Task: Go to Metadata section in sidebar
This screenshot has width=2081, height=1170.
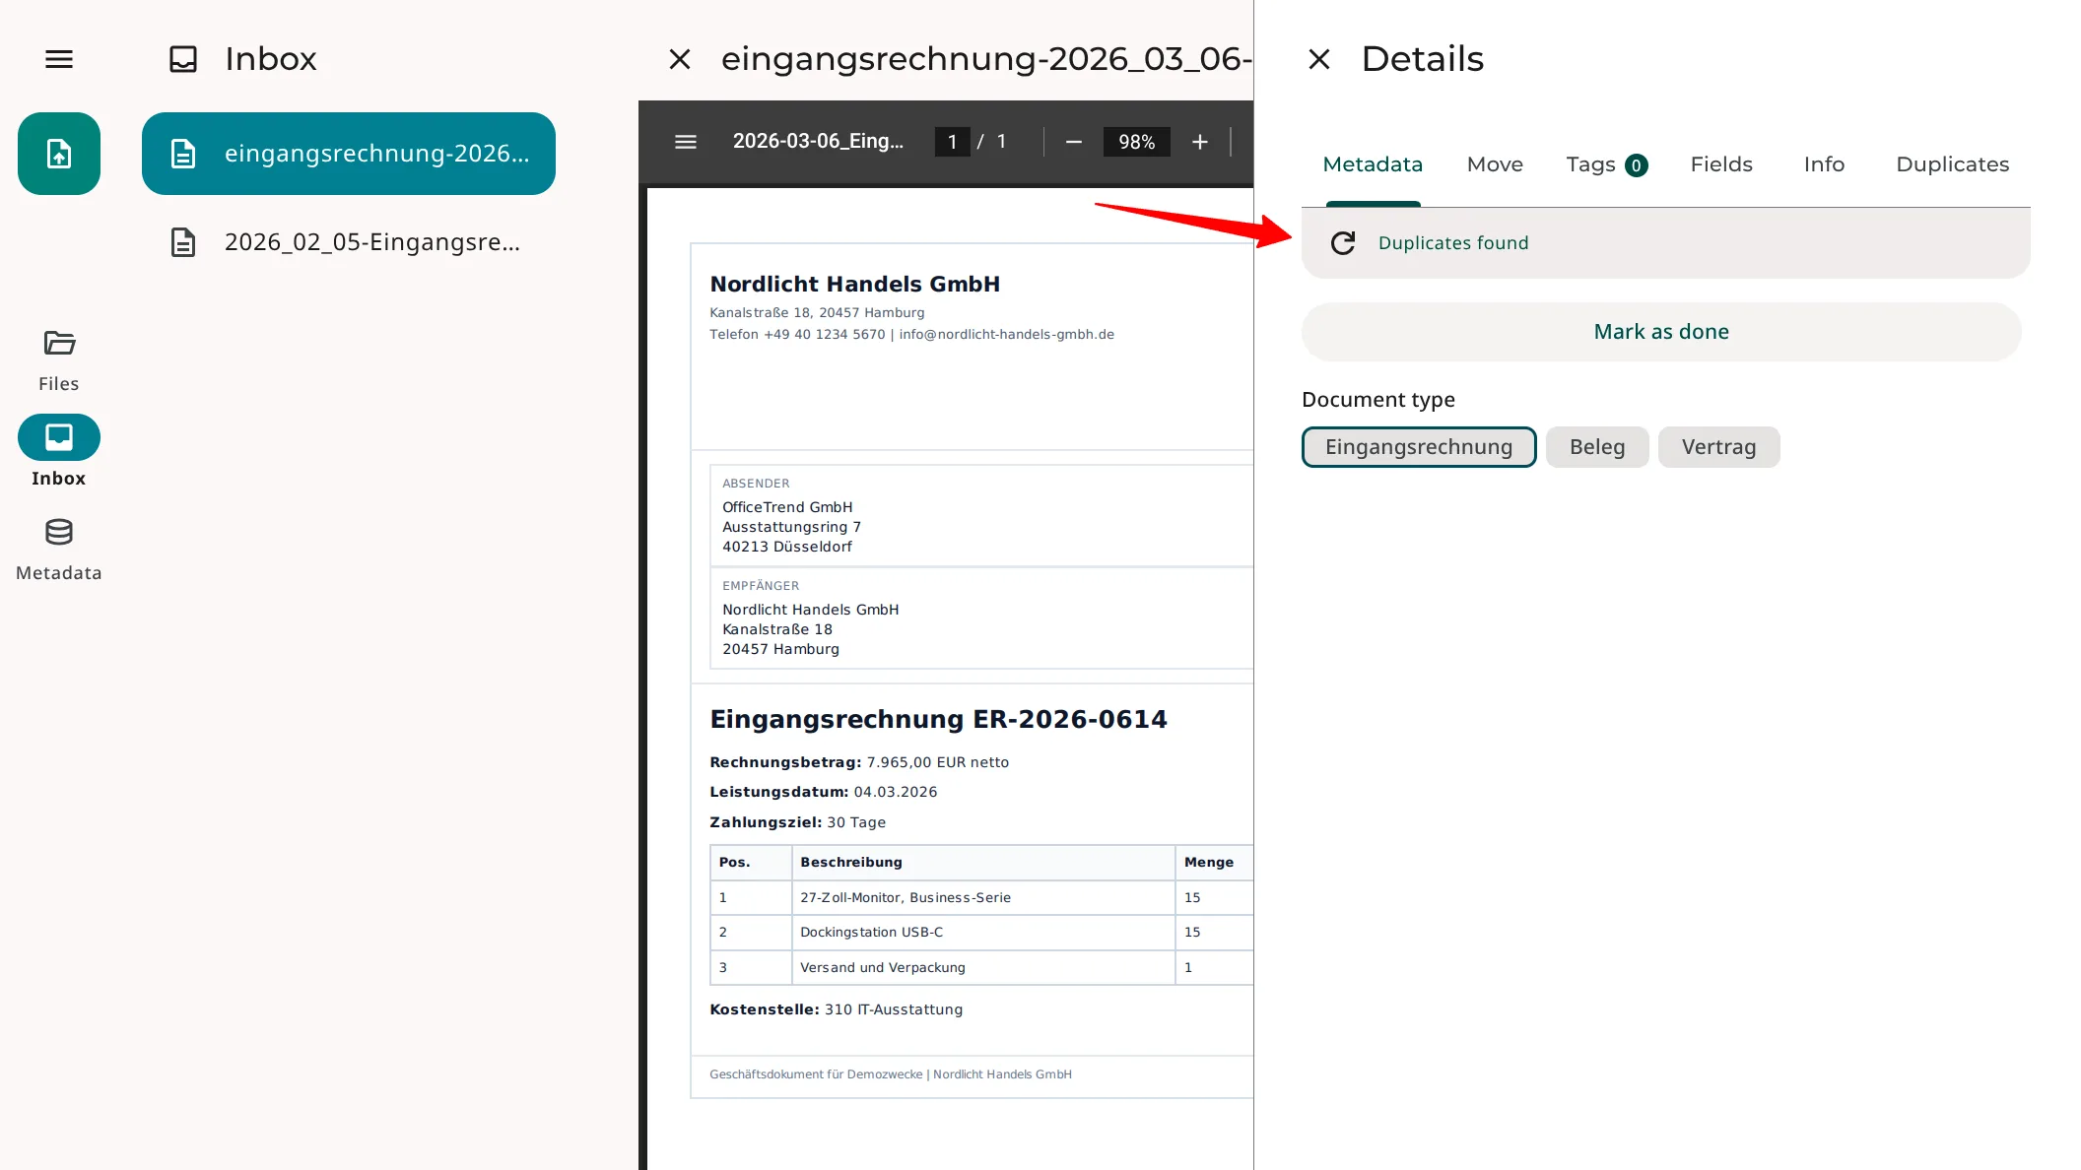Action: tap(59, 550)
